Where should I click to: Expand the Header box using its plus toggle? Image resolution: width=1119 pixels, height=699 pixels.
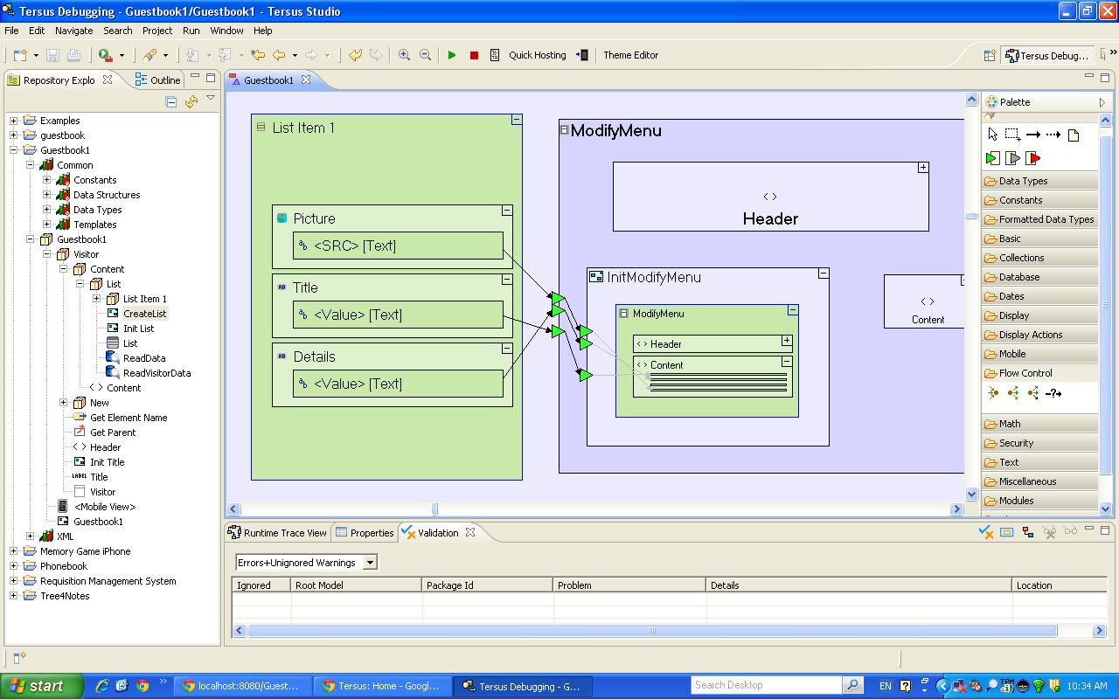[x=922, y=167]
